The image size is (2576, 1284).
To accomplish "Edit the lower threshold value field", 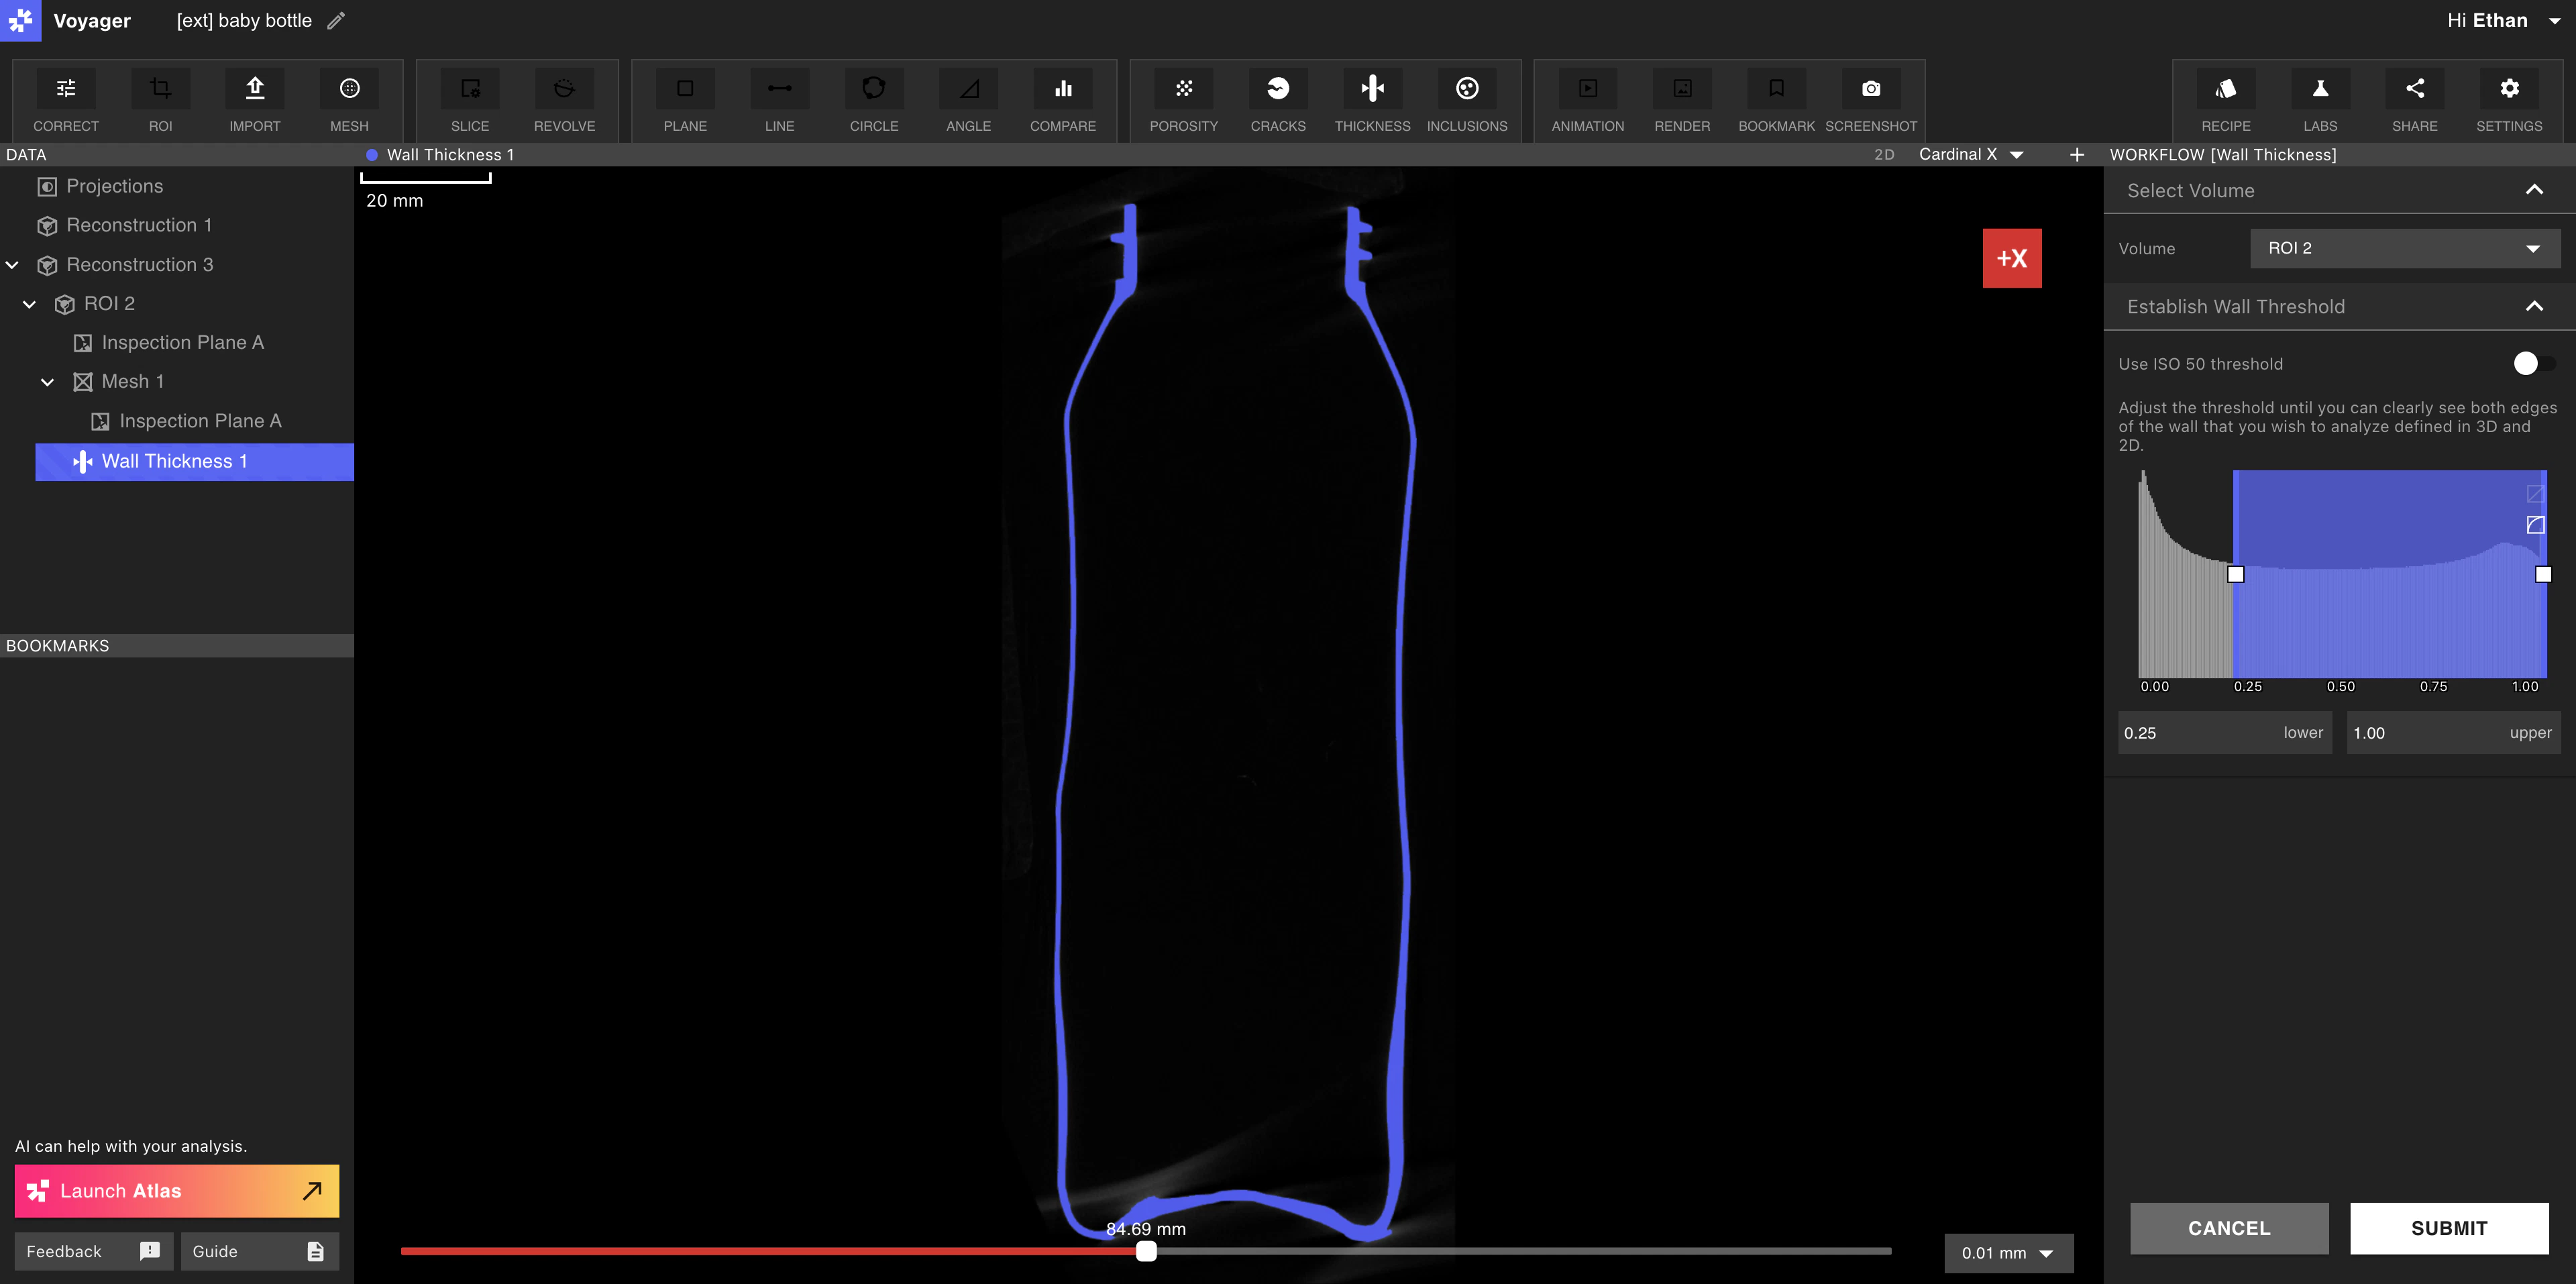I will [x=2225, y=732].
